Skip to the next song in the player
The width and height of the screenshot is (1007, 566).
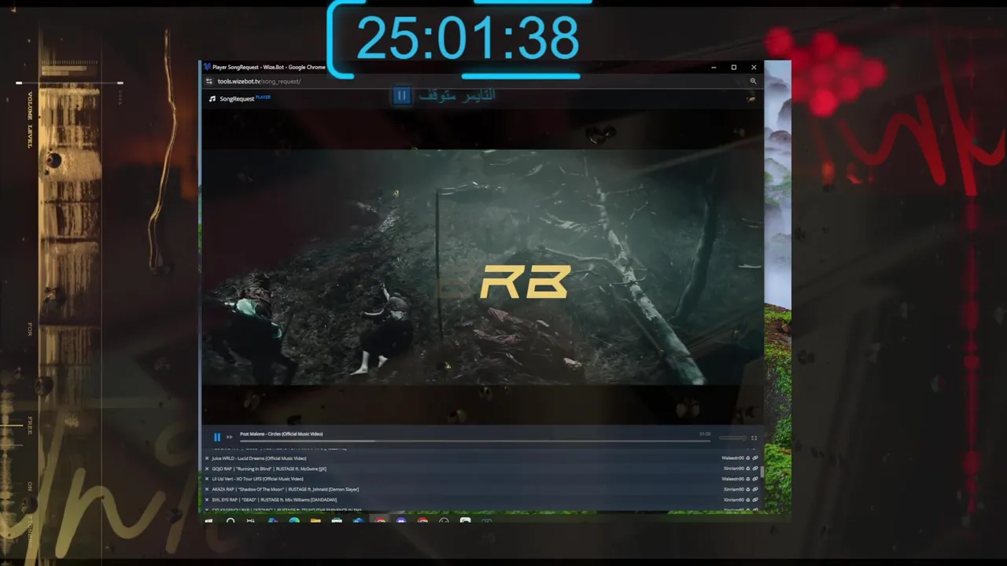pyautogui.click(x=230, y=437)
